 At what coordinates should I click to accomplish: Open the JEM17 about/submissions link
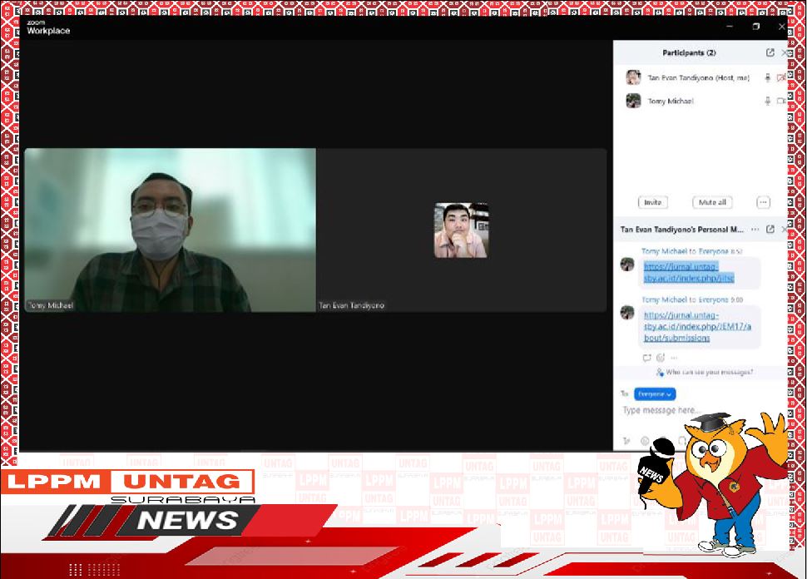(x=697, y=326)
